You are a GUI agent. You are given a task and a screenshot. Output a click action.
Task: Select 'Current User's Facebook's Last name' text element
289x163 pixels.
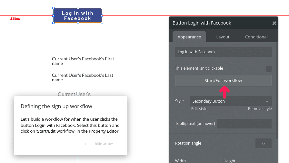pos(83,77)
